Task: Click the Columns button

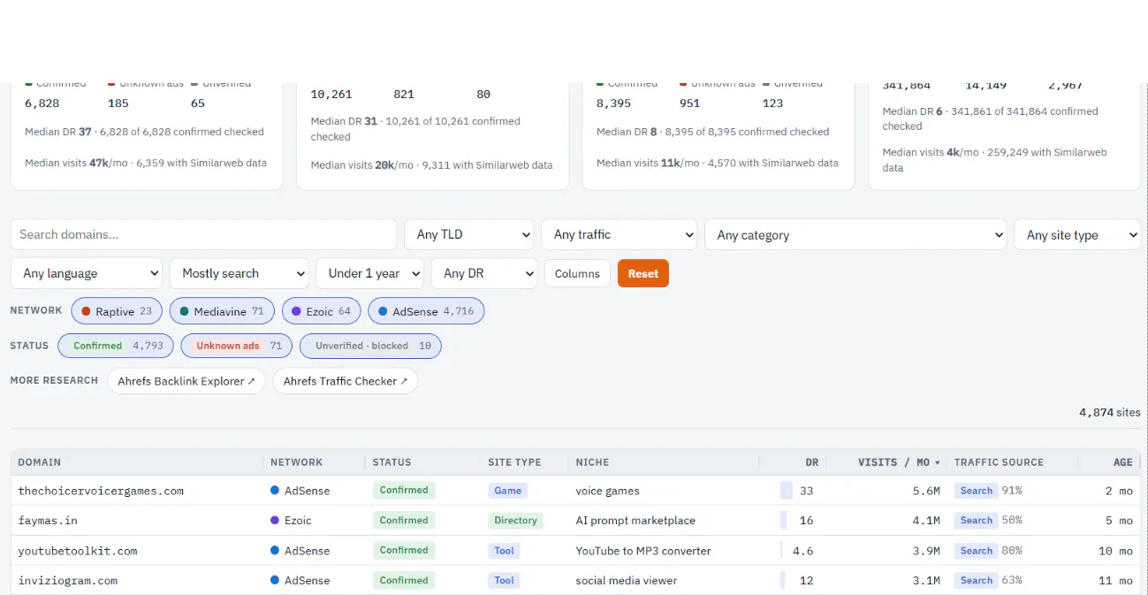Action: point(577,273)
